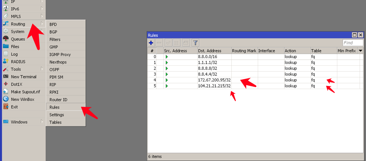Open the column selector dropdown arrow in Rules

tap(361, 51)
